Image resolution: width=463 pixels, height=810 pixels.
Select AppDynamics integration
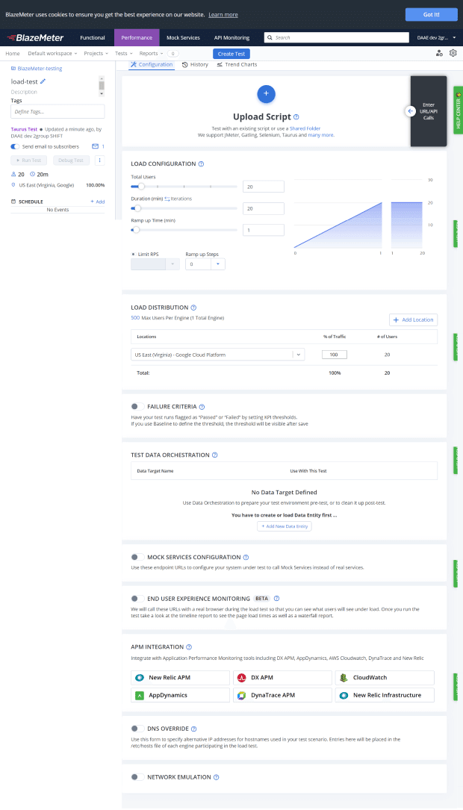coord(180,695)
